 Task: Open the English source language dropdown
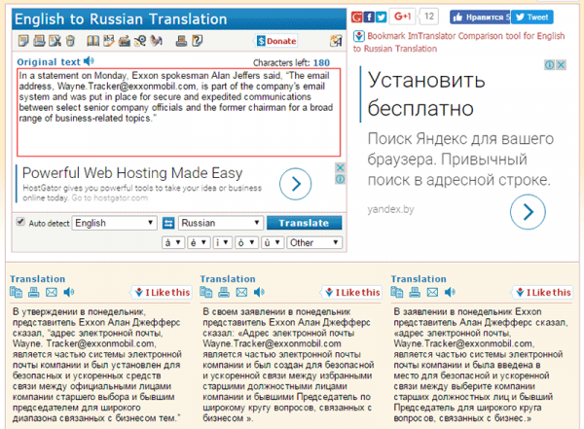tap(114, 223)
